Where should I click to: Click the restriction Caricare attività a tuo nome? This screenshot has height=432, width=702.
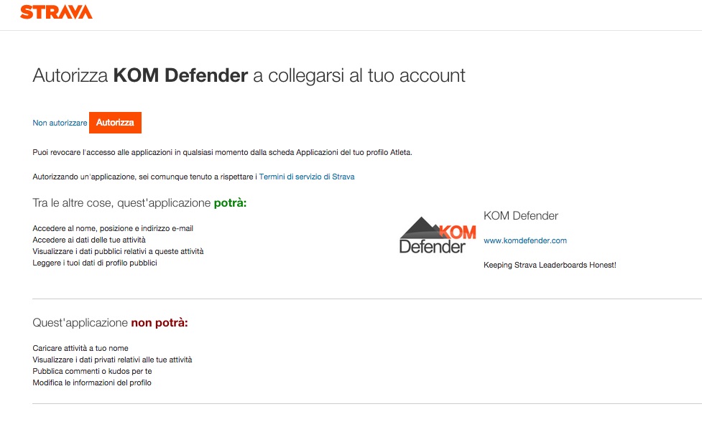tap(80, 348)
